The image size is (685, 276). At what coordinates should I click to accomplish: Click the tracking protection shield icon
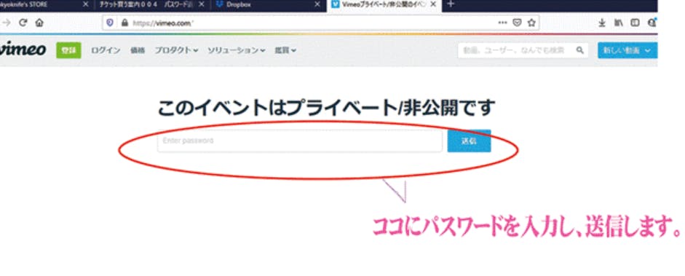110,23
